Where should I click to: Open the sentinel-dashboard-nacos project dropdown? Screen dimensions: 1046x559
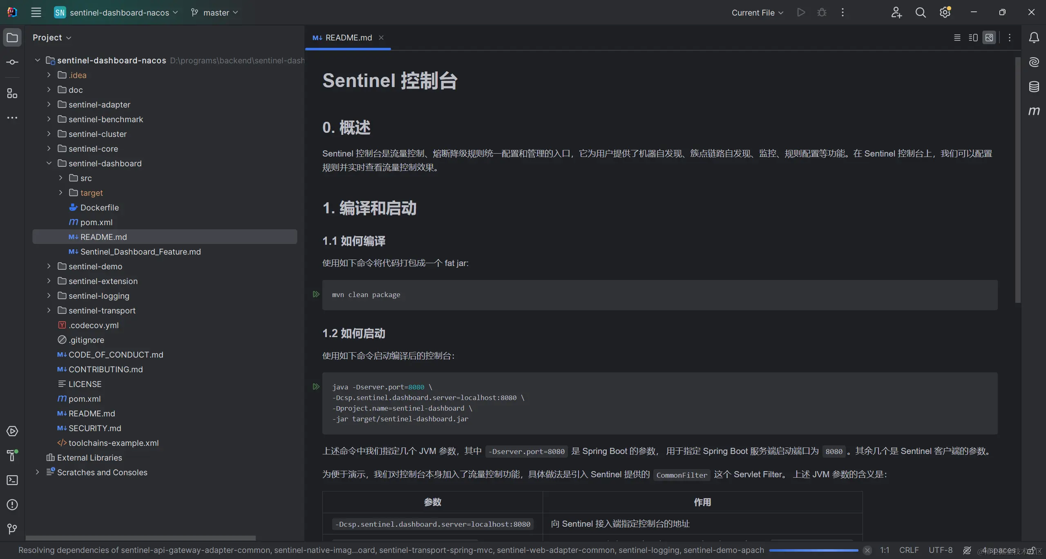tap(116, 12)
